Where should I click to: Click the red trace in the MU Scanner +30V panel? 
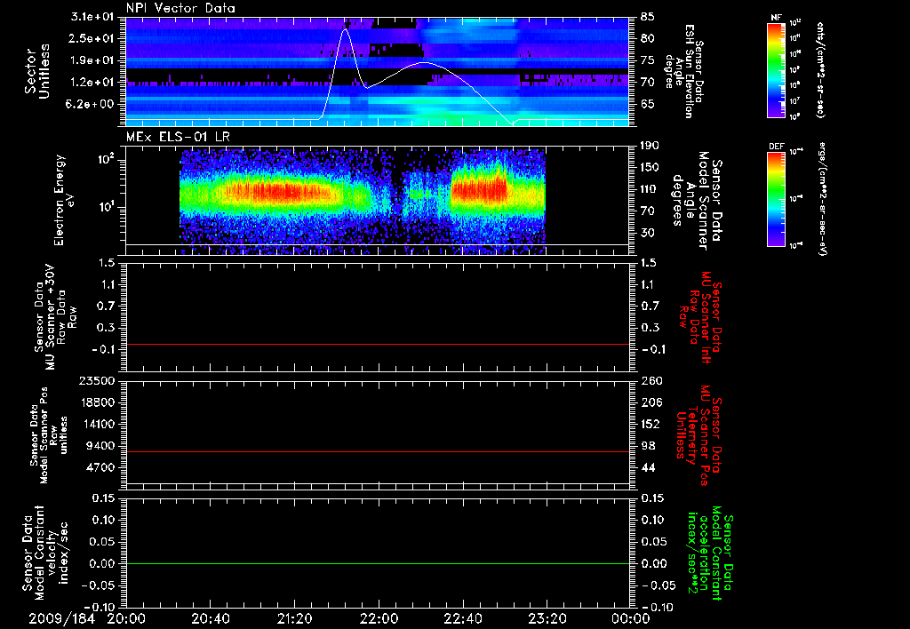click(377, 344)
